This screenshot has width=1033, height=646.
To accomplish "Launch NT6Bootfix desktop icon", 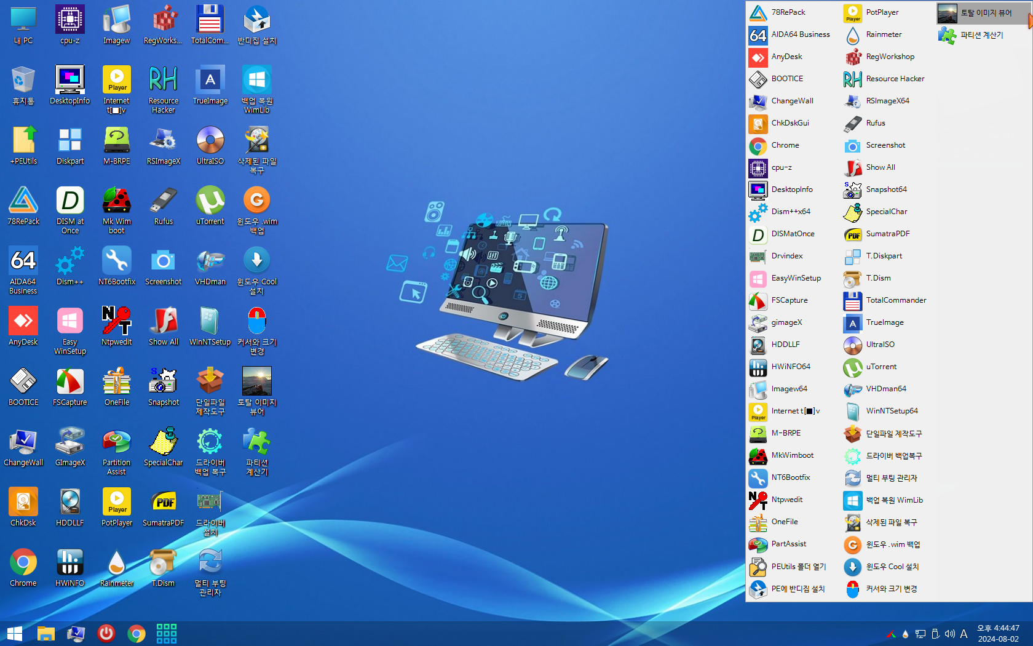I will [x=116, y=266].
